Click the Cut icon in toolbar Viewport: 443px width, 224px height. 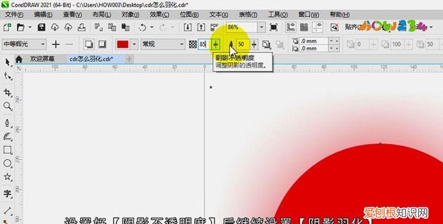pyautogui.click(x=99, y=27)
